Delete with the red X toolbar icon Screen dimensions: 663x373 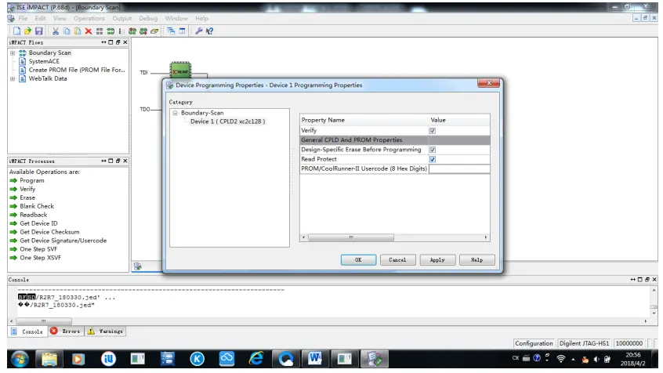[x=89, y=31]
